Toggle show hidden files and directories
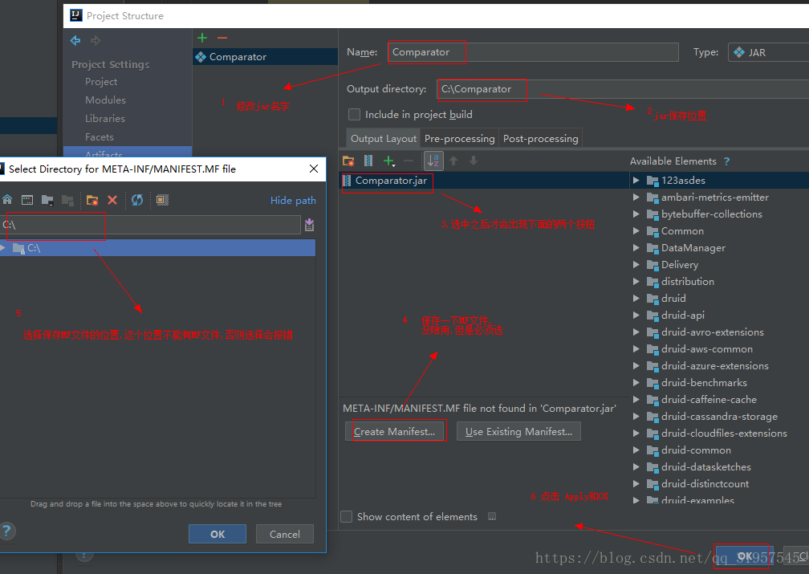This screenshot has width=809, height=574. click(162, 200)
